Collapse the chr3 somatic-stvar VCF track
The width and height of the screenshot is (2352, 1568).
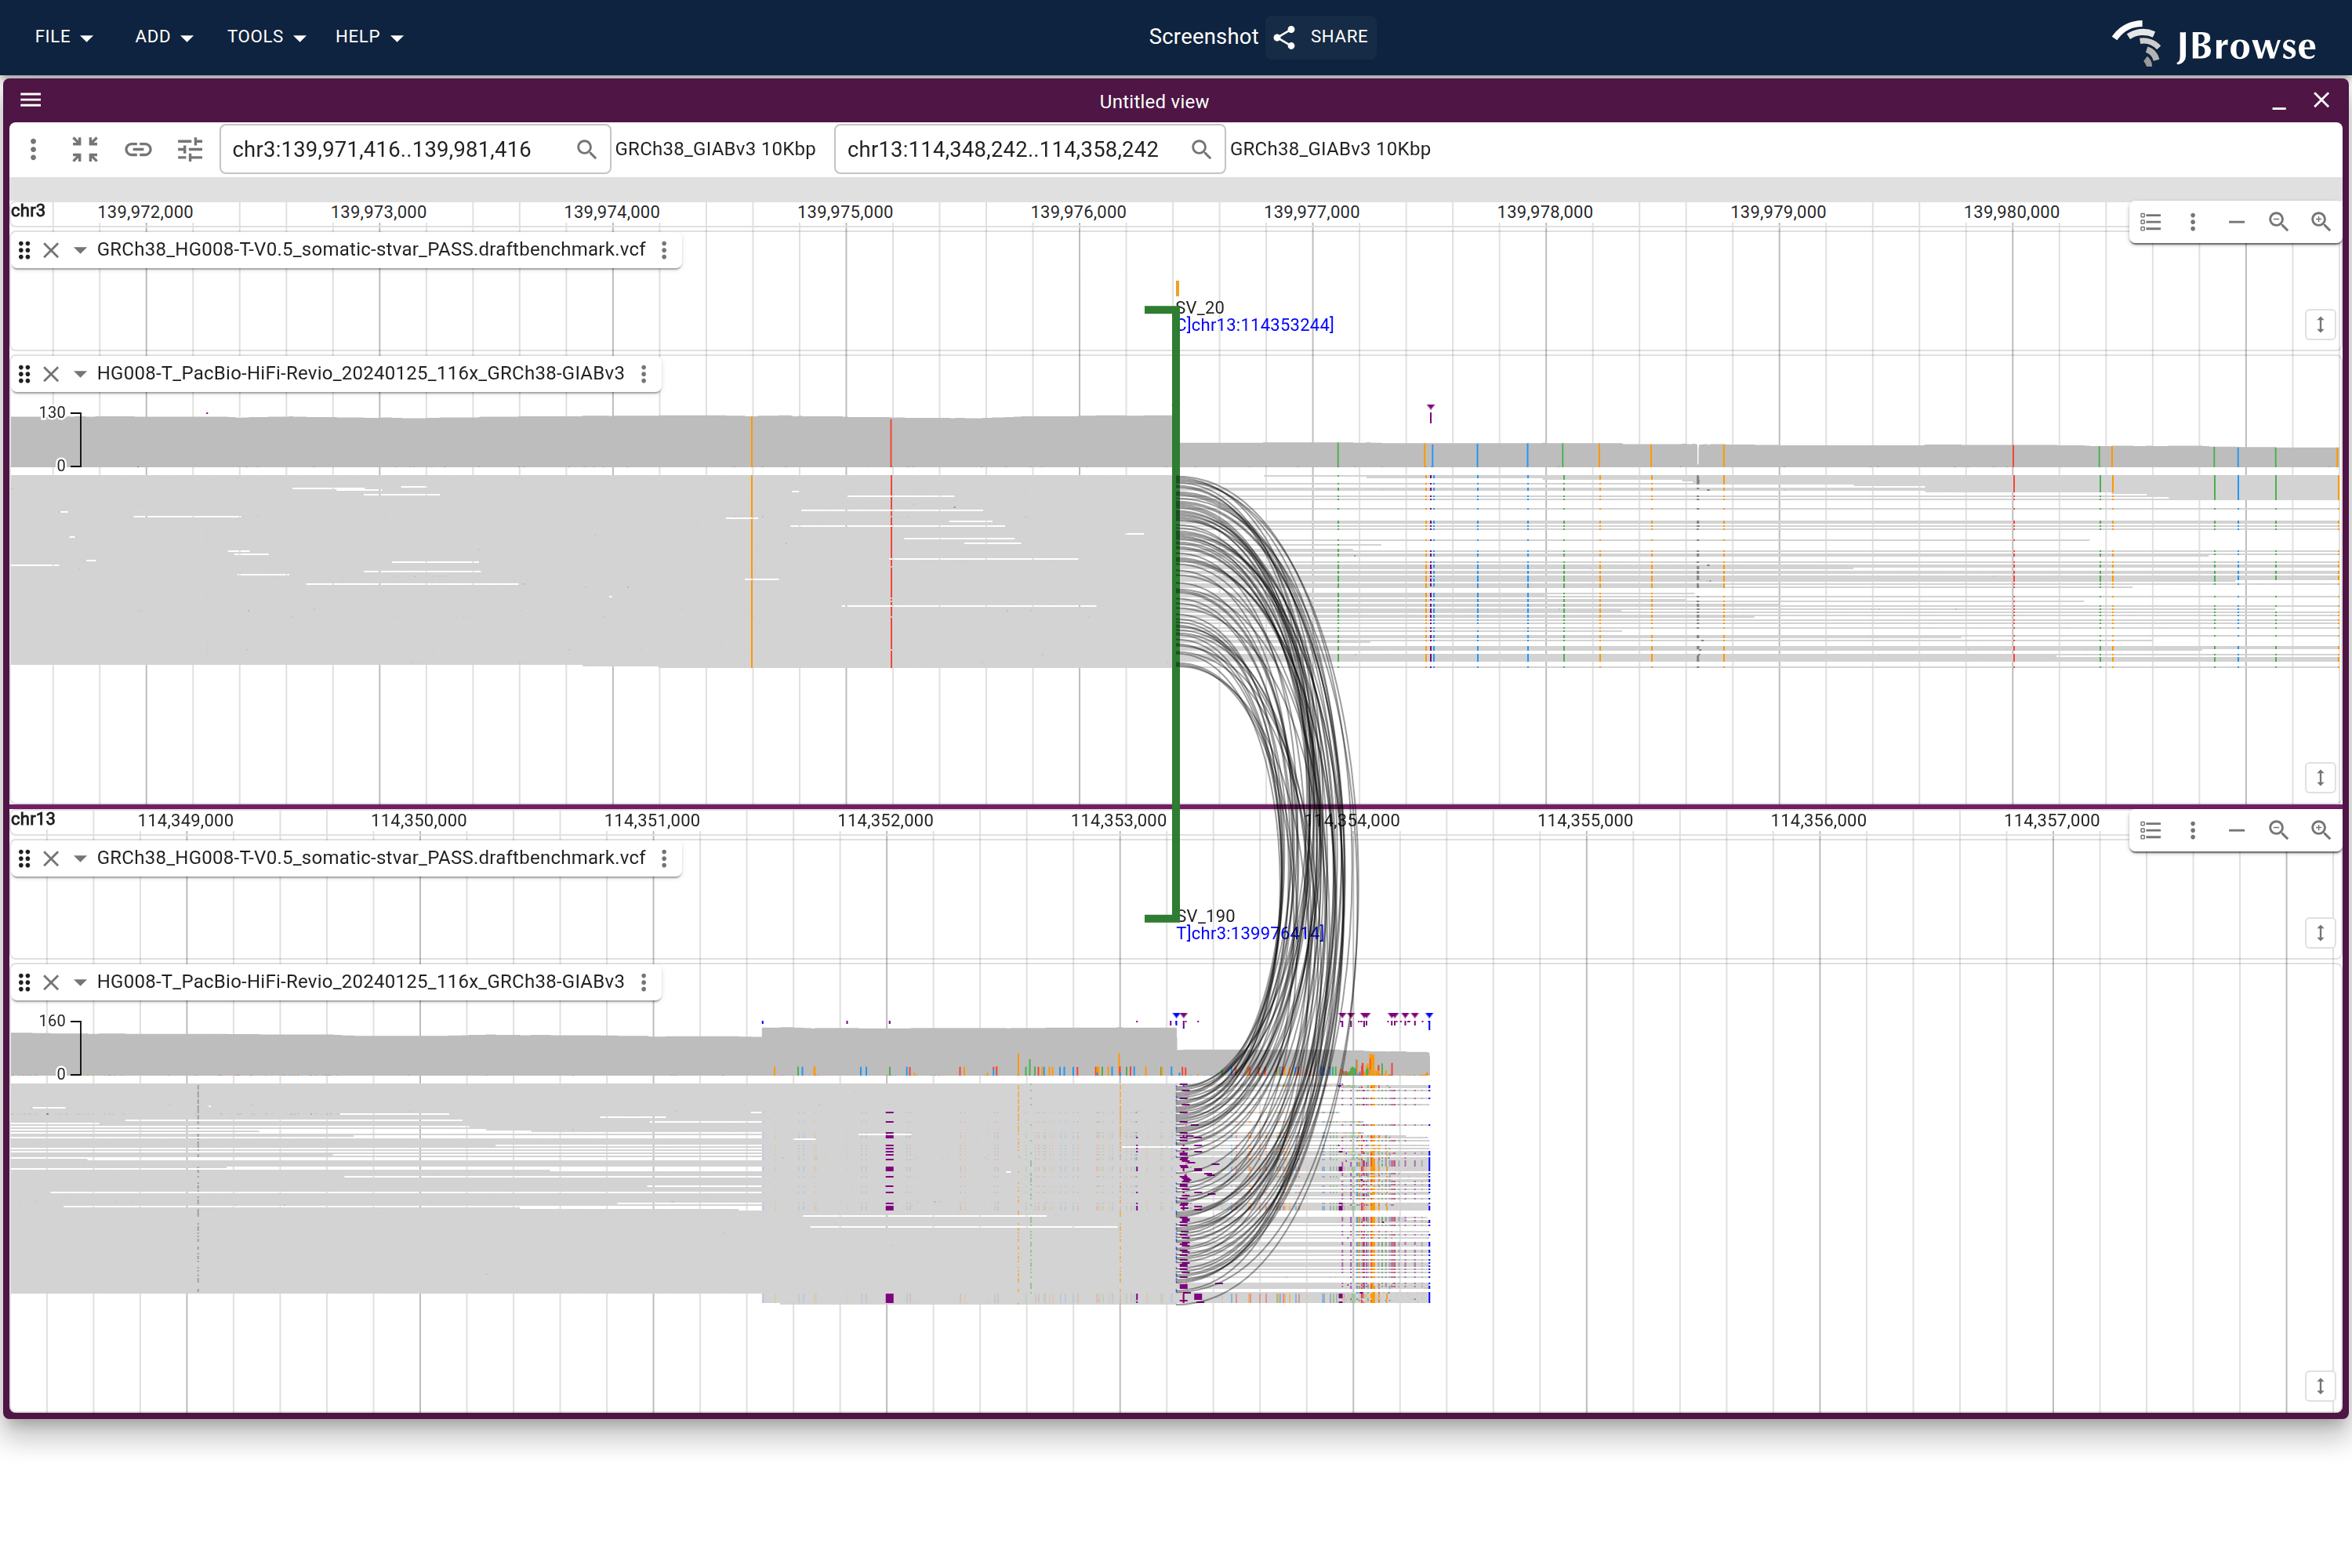point(80,250)
